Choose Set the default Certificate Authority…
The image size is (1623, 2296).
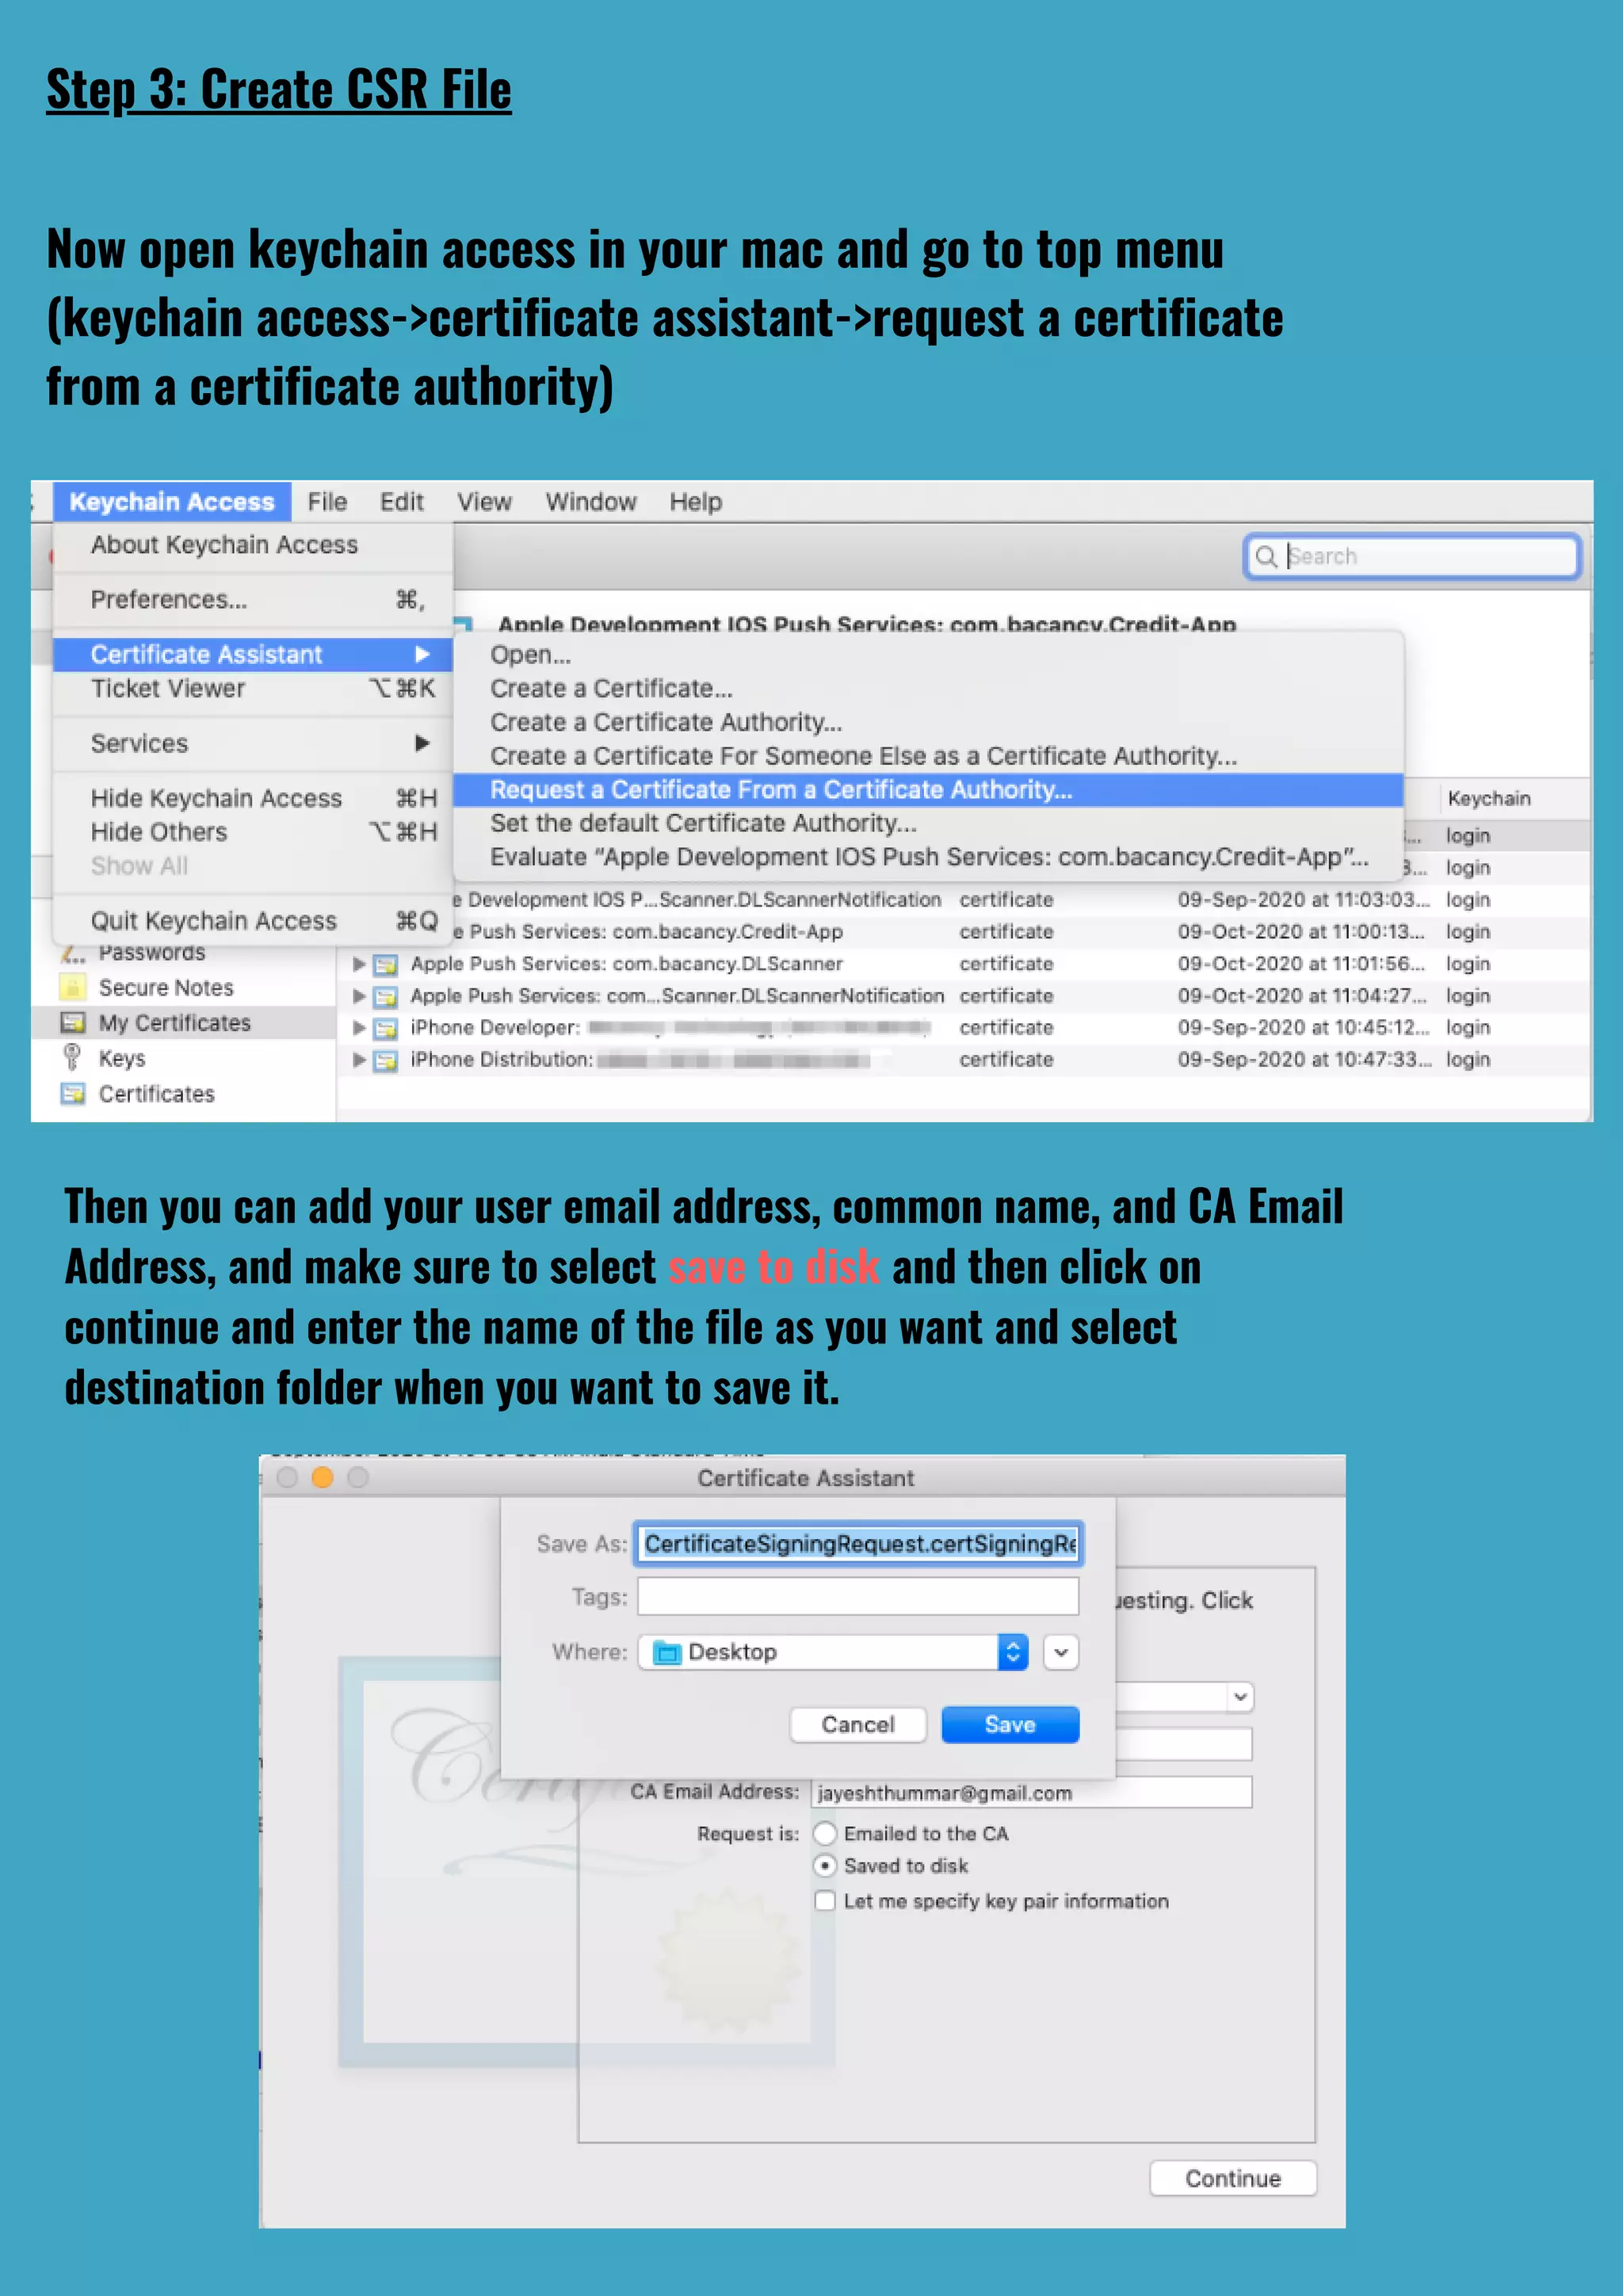[928, 823]
